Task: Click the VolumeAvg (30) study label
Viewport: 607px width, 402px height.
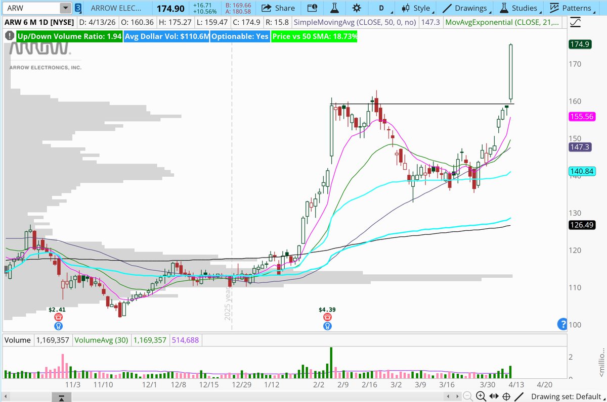Action: [x=101, y=340]
